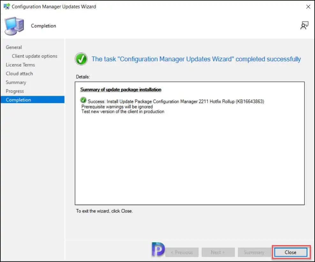
Task: Click 'Prerequisite warnings will be ignored' text
Action: click(x=117, y=107)
